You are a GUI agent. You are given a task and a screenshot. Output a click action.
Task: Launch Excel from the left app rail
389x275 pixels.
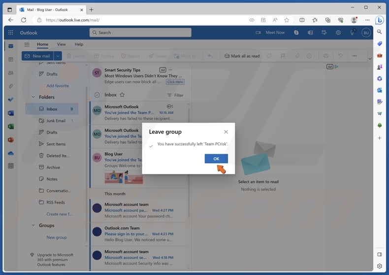click(11, 126)
